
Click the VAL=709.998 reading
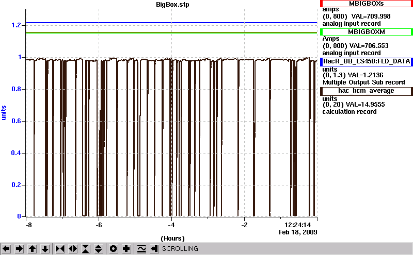[x=371, y=16]
